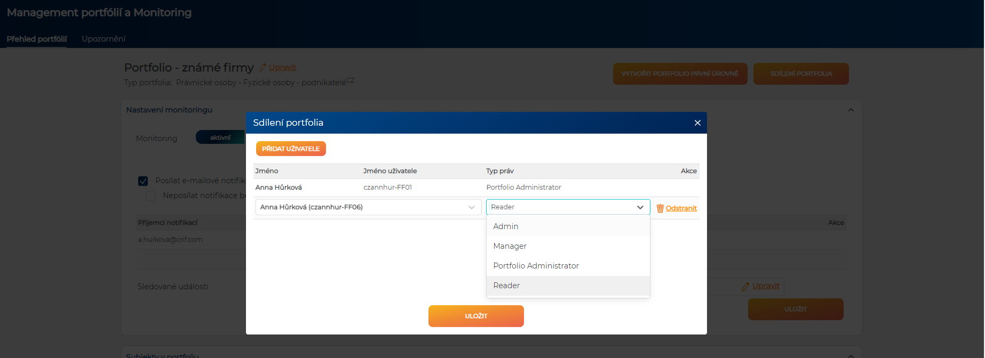Toggle the Monitoring aktivní switch
Image resolution: width=985 pixels, height=358 pixels.
[220, 137]
